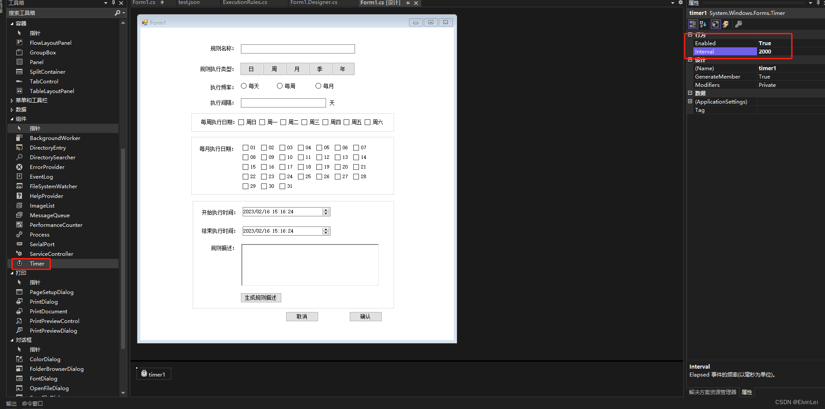Increment the 开始执行时间 value with the up arrow
This screenshot has width=825, height=409.
pyautogui.click(x=326, y=209)
